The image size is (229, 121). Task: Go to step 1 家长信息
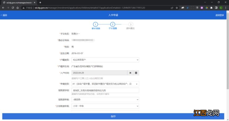point(96,26)
